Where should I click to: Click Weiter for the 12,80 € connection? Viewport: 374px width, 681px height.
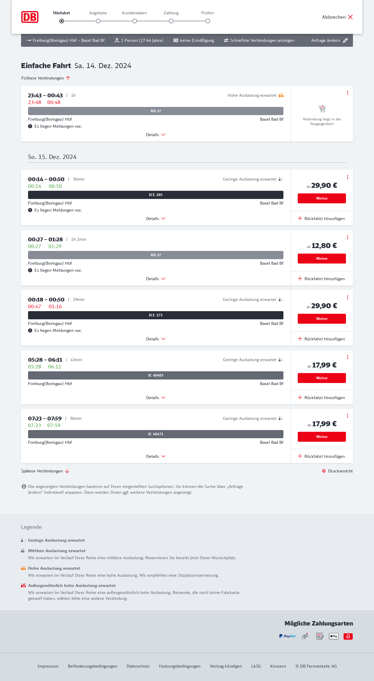pos(322,259)
